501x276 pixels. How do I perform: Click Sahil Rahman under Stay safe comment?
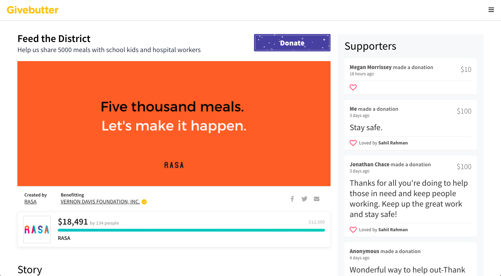click(x=393, y=143)
